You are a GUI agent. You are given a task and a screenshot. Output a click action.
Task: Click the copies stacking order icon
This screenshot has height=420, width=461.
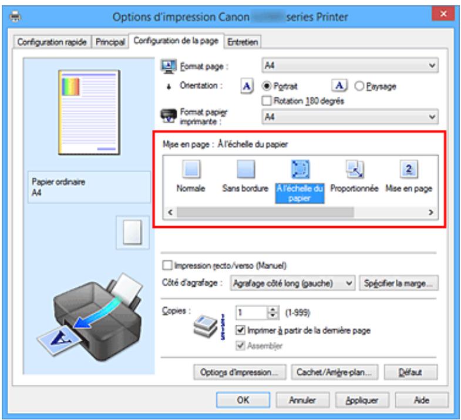click(208, 327)
